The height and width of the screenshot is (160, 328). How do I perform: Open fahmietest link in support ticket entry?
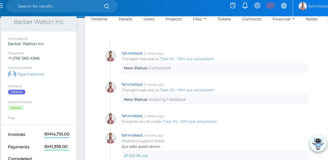coord(132,135)
